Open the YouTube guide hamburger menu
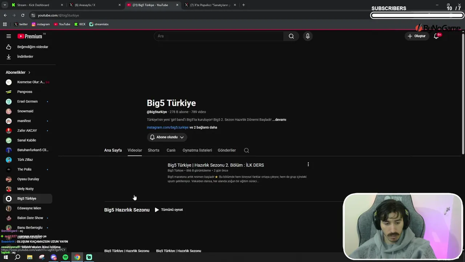Screen dimensions: 465x262 click(9, 36)
